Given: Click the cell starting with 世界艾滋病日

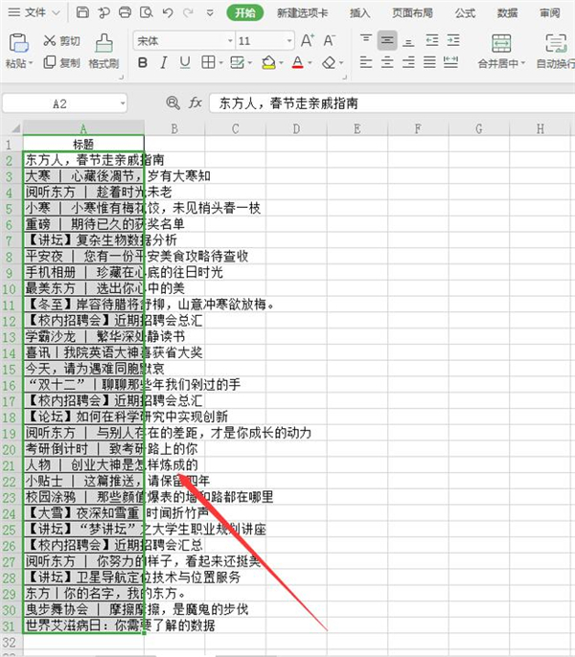Looking at the screenshot, I should 83,625.
